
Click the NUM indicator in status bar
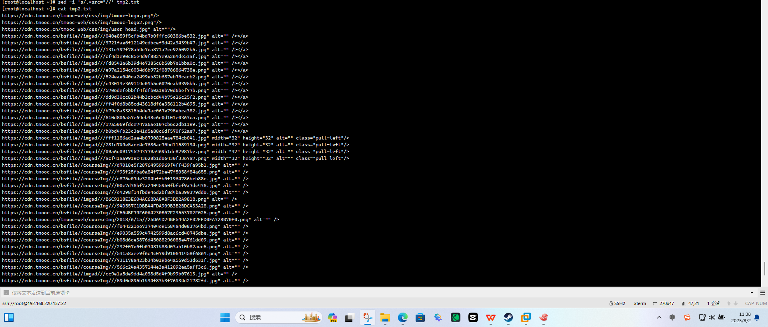(762, 303)
